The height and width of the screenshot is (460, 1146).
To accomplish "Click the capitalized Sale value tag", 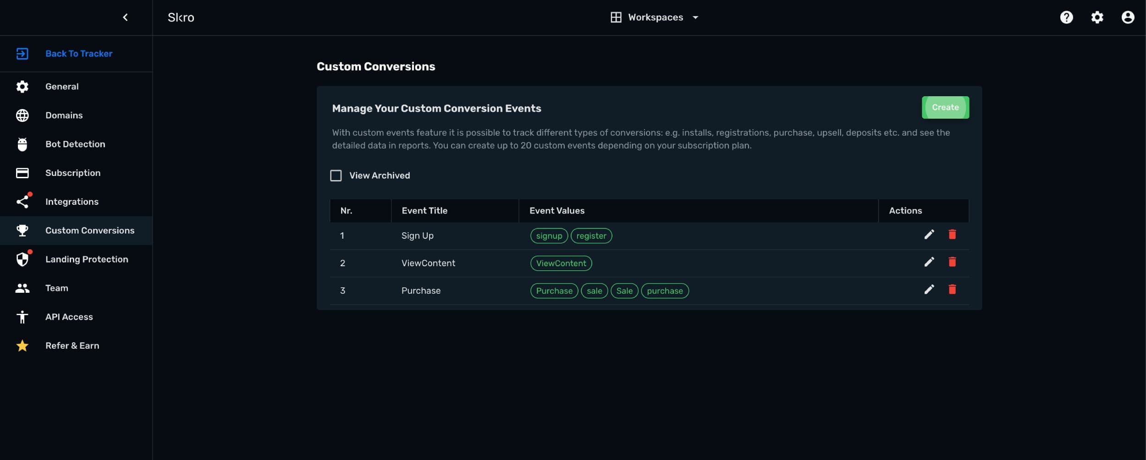I will point(624,291).
